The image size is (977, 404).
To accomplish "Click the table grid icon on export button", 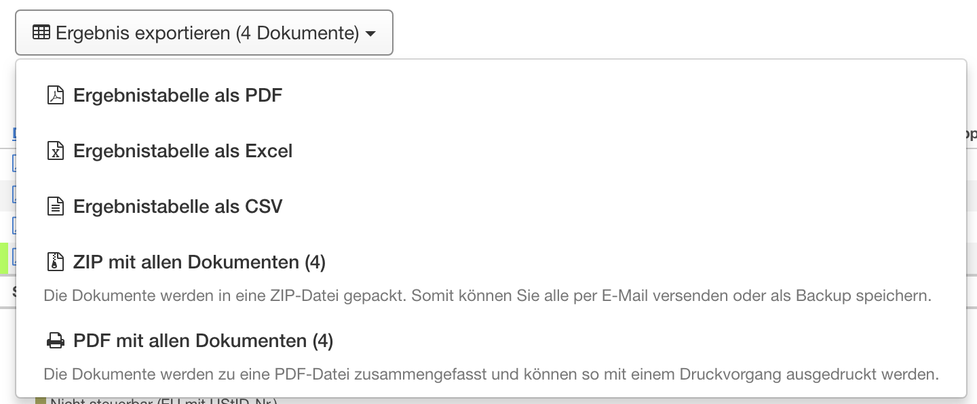I will pyautogui.click(x=41, y=33).
